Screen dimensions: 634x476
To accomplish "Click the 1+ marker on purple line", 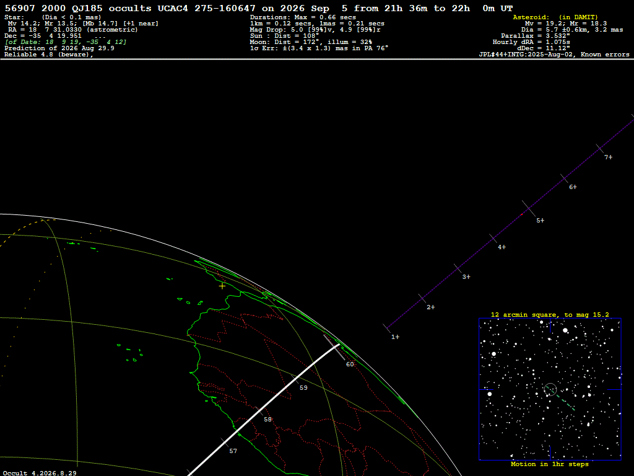I will (x=395, y=337).
